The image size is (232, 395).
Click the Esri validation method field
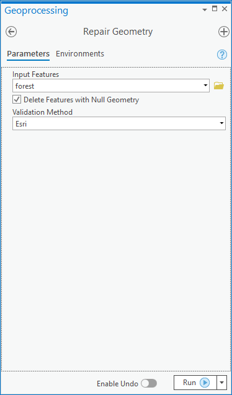click(119, 123)
